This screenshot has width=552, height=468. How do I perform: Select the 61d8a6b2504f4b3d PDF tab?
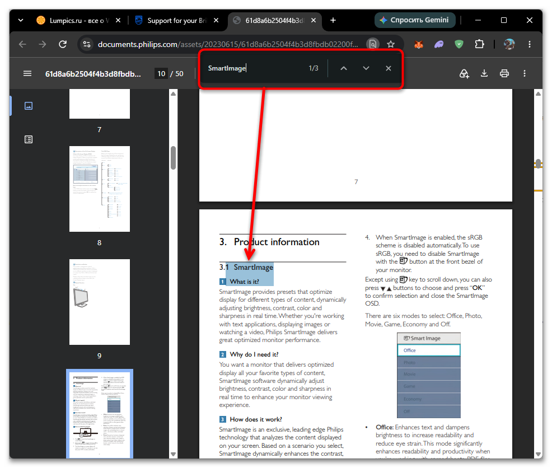[x=274, y=20]
